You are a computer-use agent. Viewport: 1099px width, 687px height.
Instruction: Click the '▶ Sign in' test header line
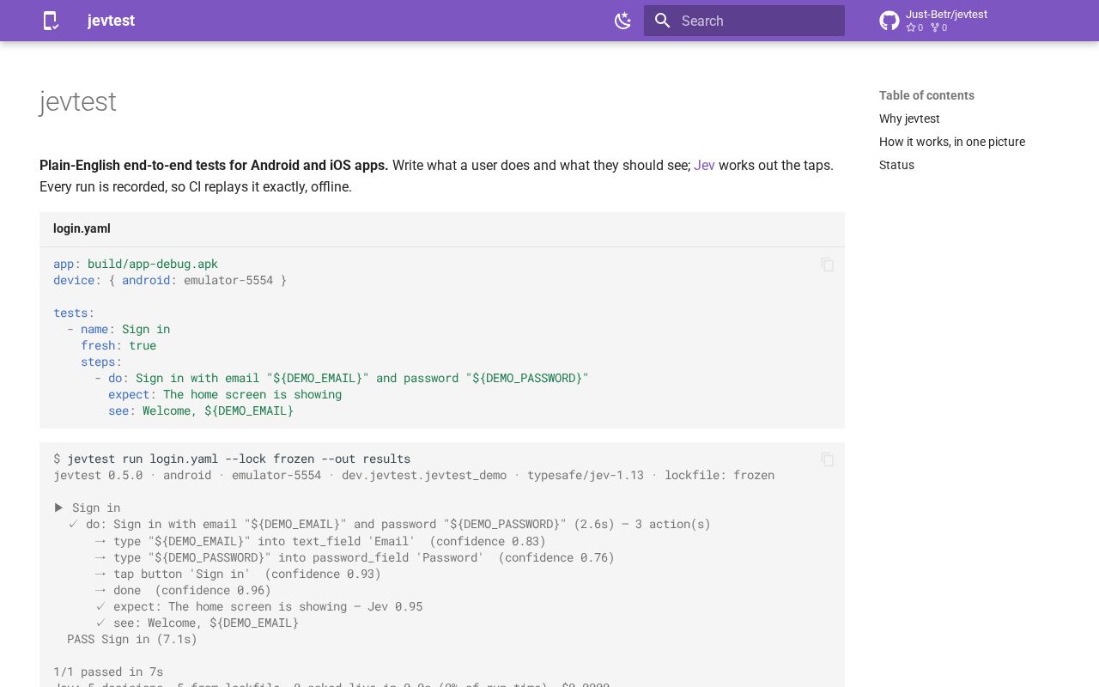tap(87, 508)
